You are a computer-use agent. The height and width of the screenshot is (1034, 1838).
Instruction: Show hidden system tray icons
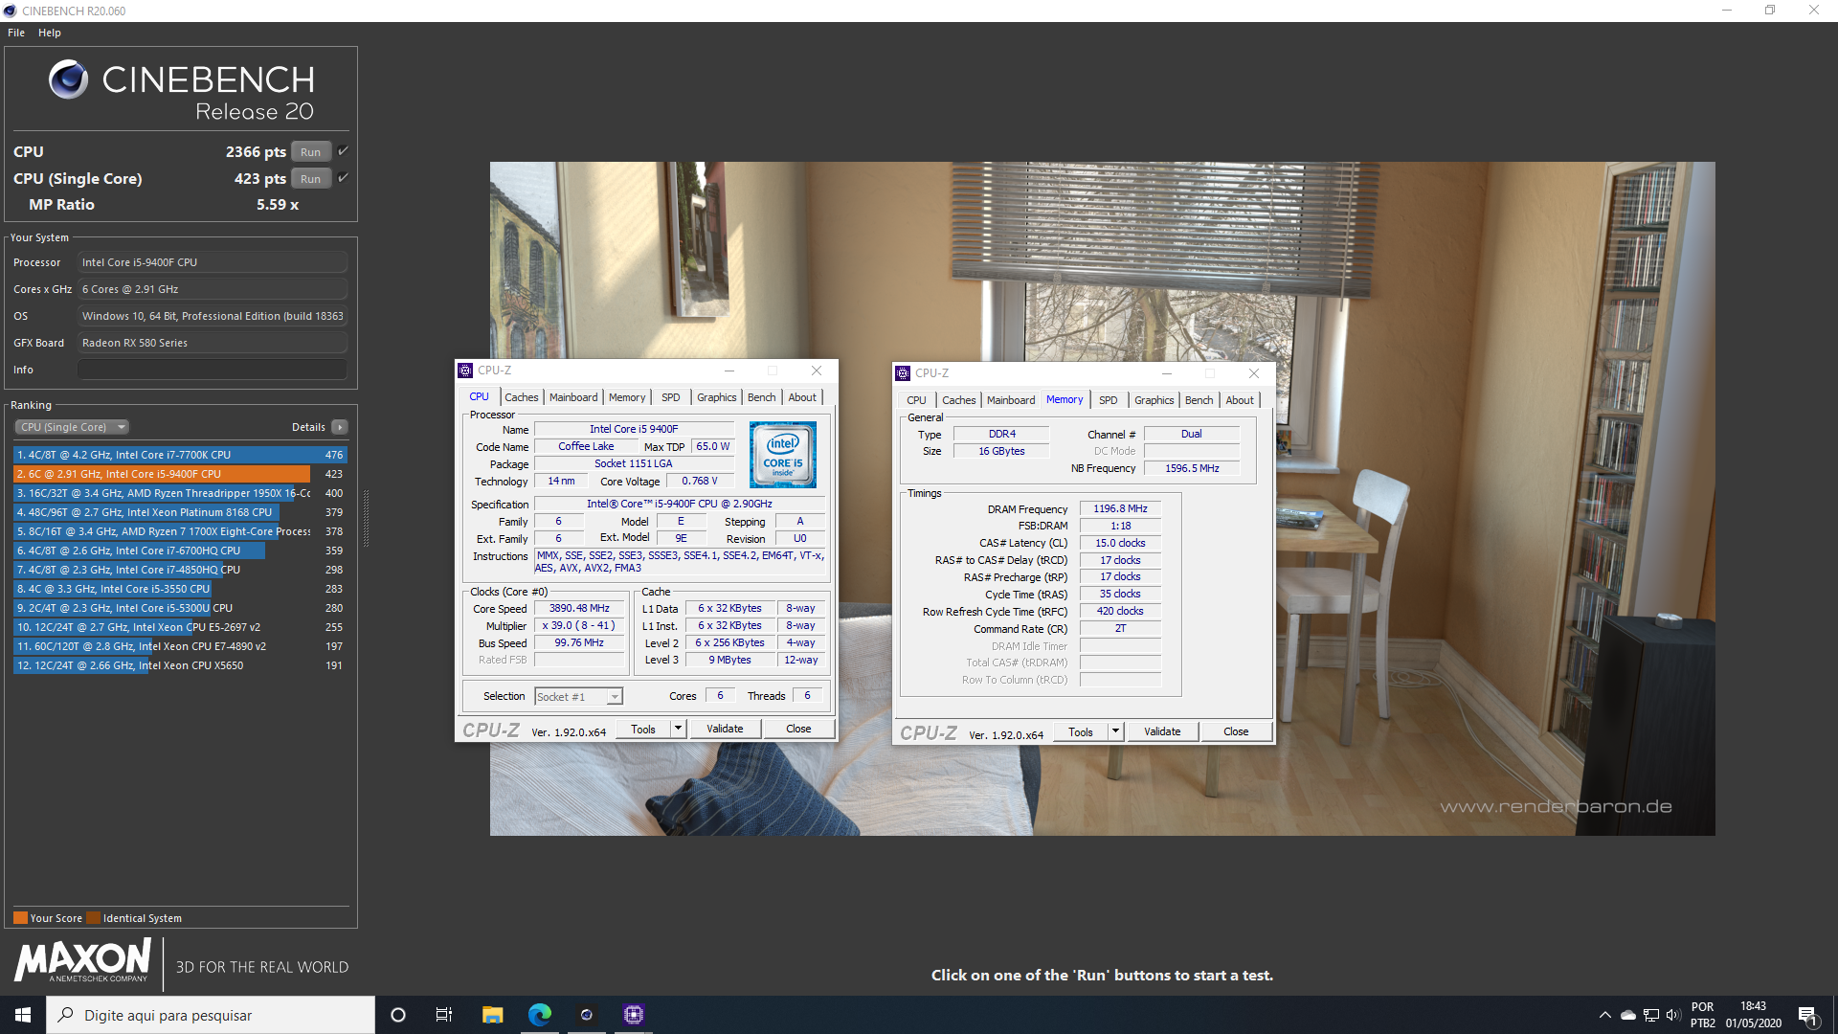(1604, 1015)
